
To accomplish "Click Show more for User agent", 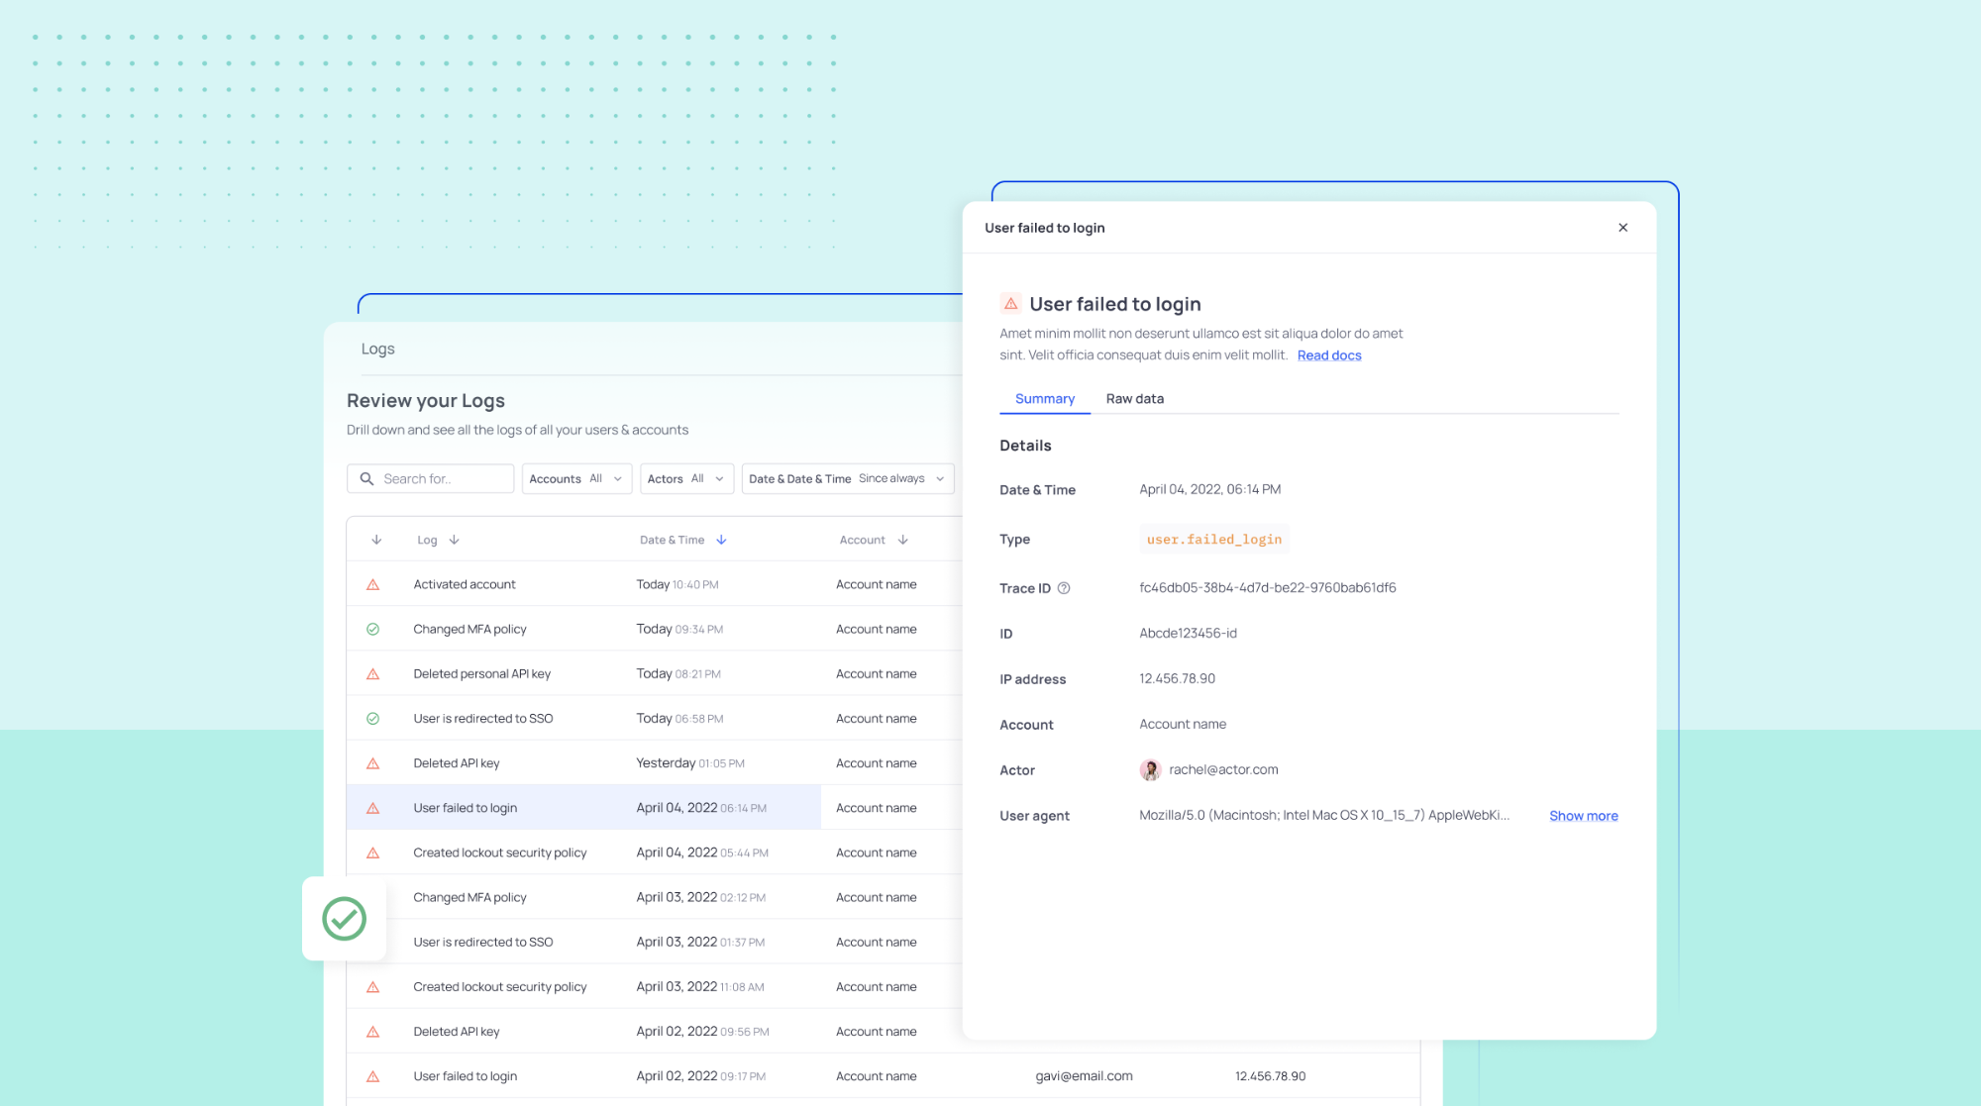I will 1584,816.
